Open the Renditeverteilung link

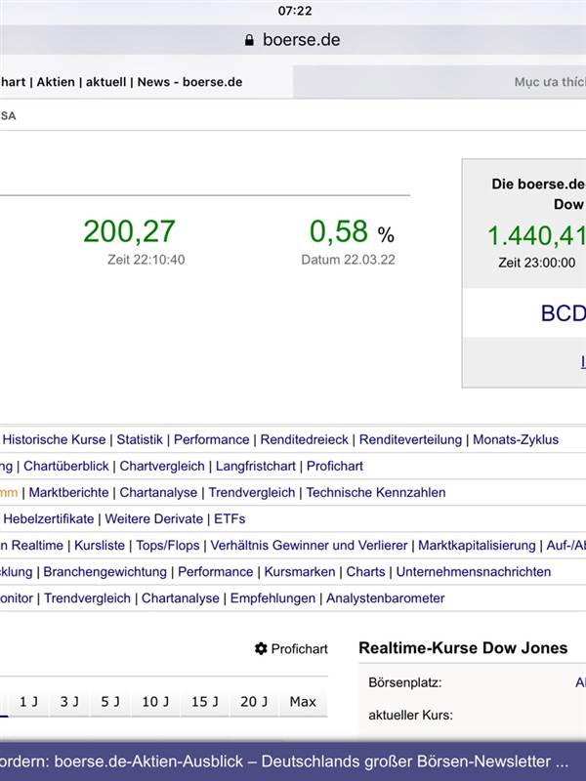point(410,440)
